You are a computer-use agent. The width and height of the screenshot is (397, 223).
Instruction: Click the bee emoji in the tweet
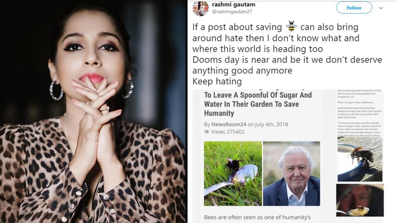pyautogui.click(x=291, y=26)
